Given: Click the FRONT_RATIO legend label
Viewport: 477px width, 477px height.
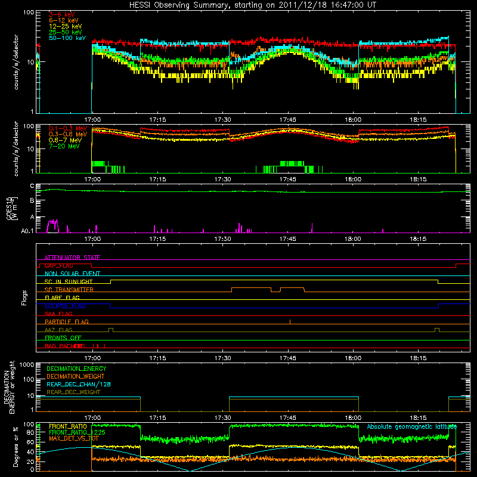Looking at the screenshot, I should [x=68, y=426].
